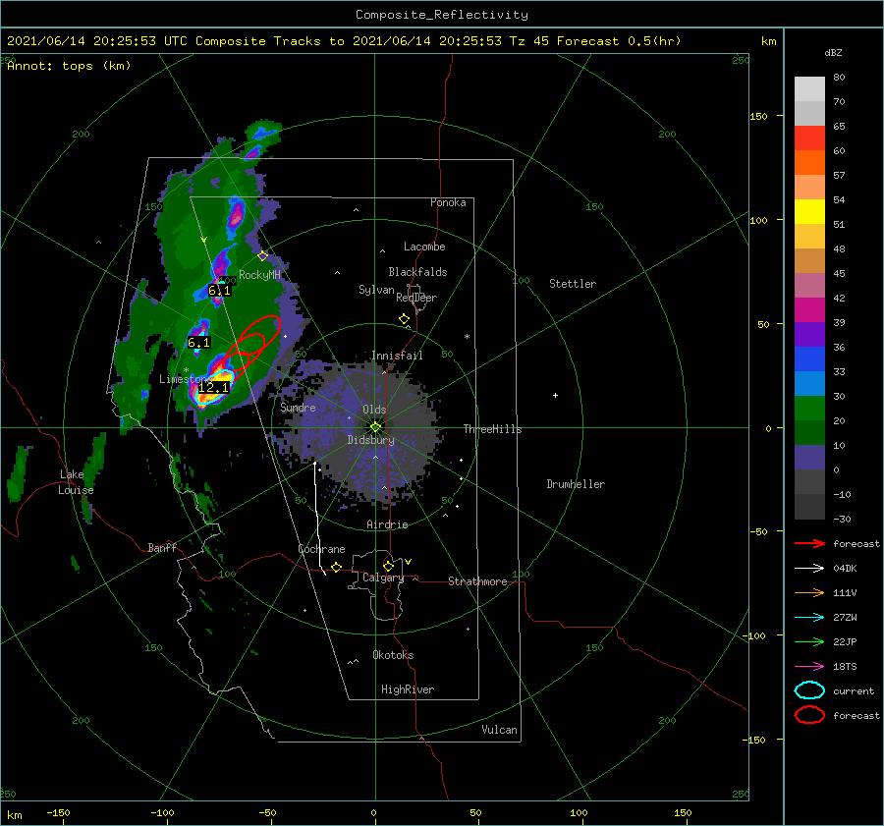Select the Strathmore label

pyautogui.click(x=477, y=581)
